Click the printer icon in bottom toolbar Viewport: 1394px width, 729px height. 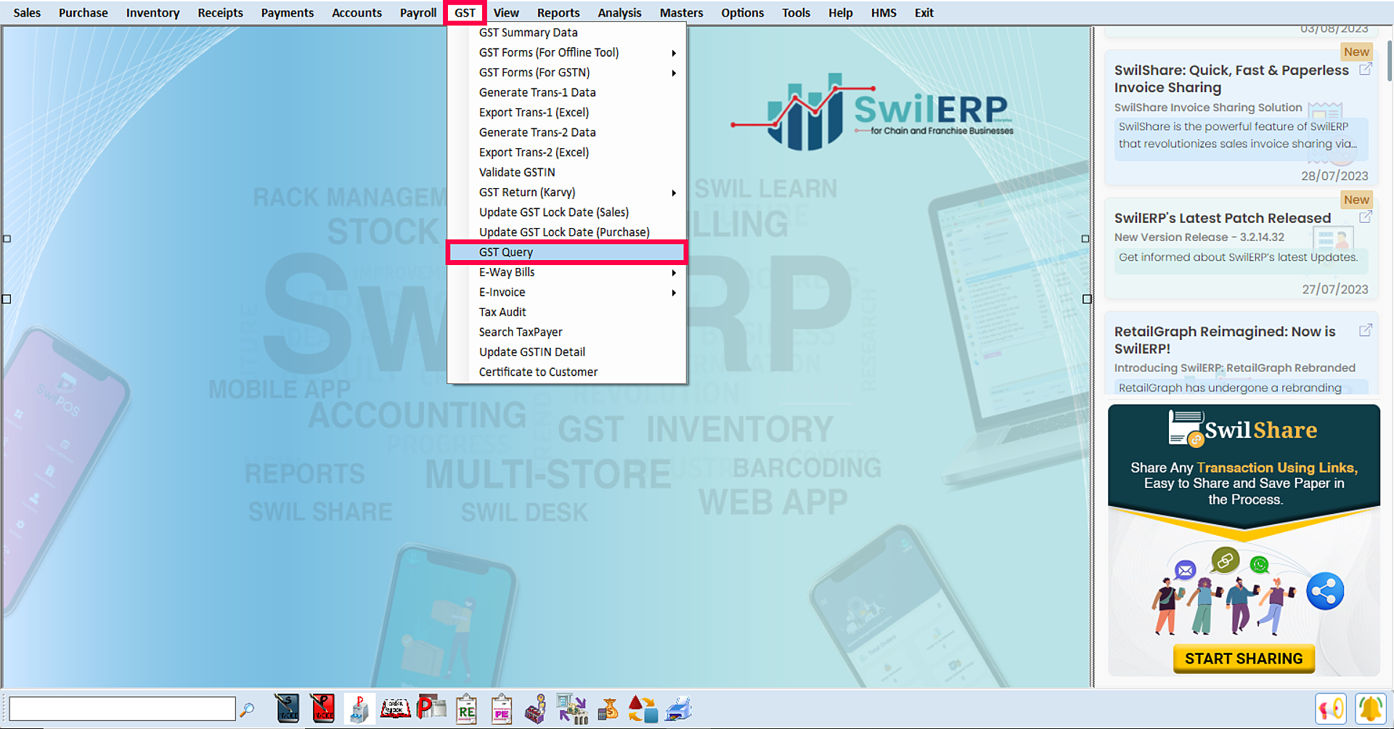pyautogui.click(x=679, y=709)
